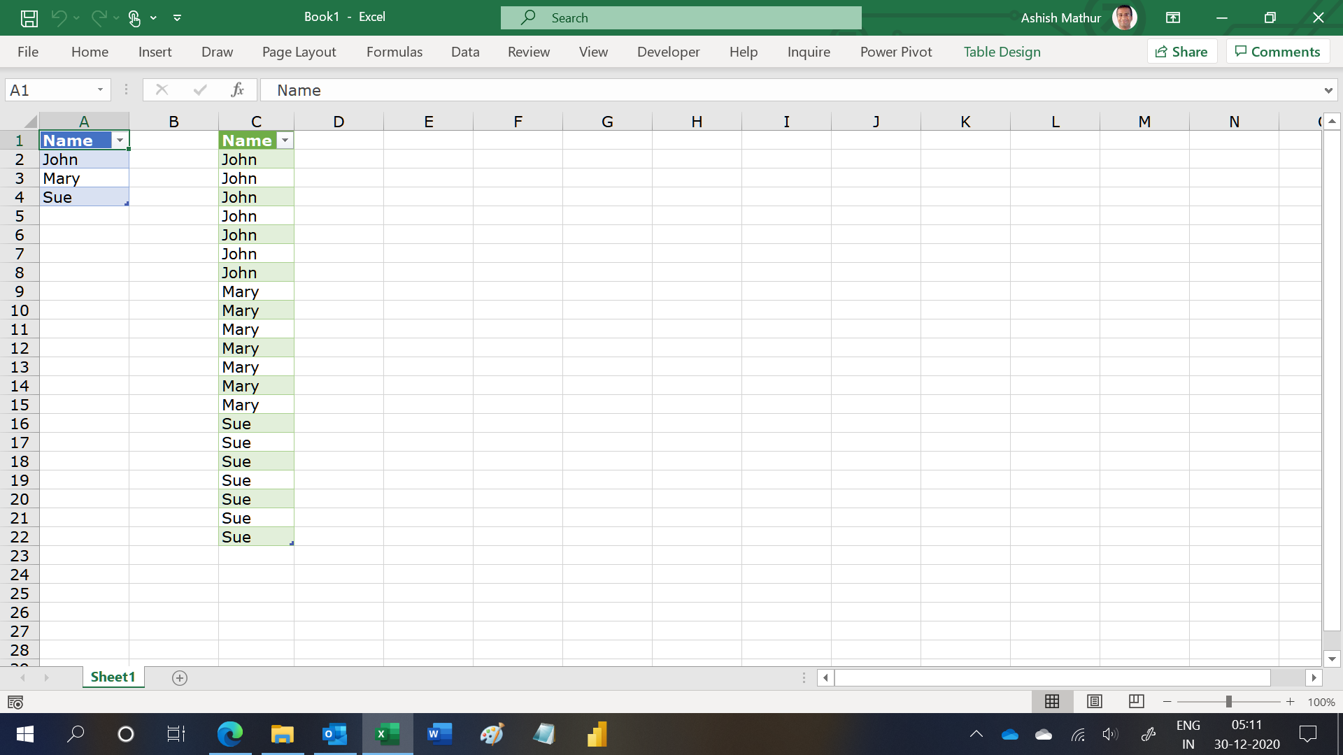
Task: Select cell A3 containing Mary
Action: point(84,178)
